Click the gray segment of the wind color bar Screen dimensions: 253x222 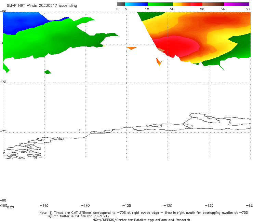click(x=121, y=4)
